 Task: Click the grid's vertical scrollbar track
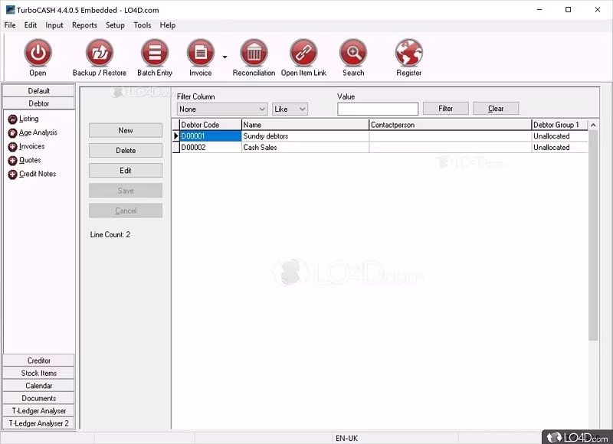coord(593,384)
